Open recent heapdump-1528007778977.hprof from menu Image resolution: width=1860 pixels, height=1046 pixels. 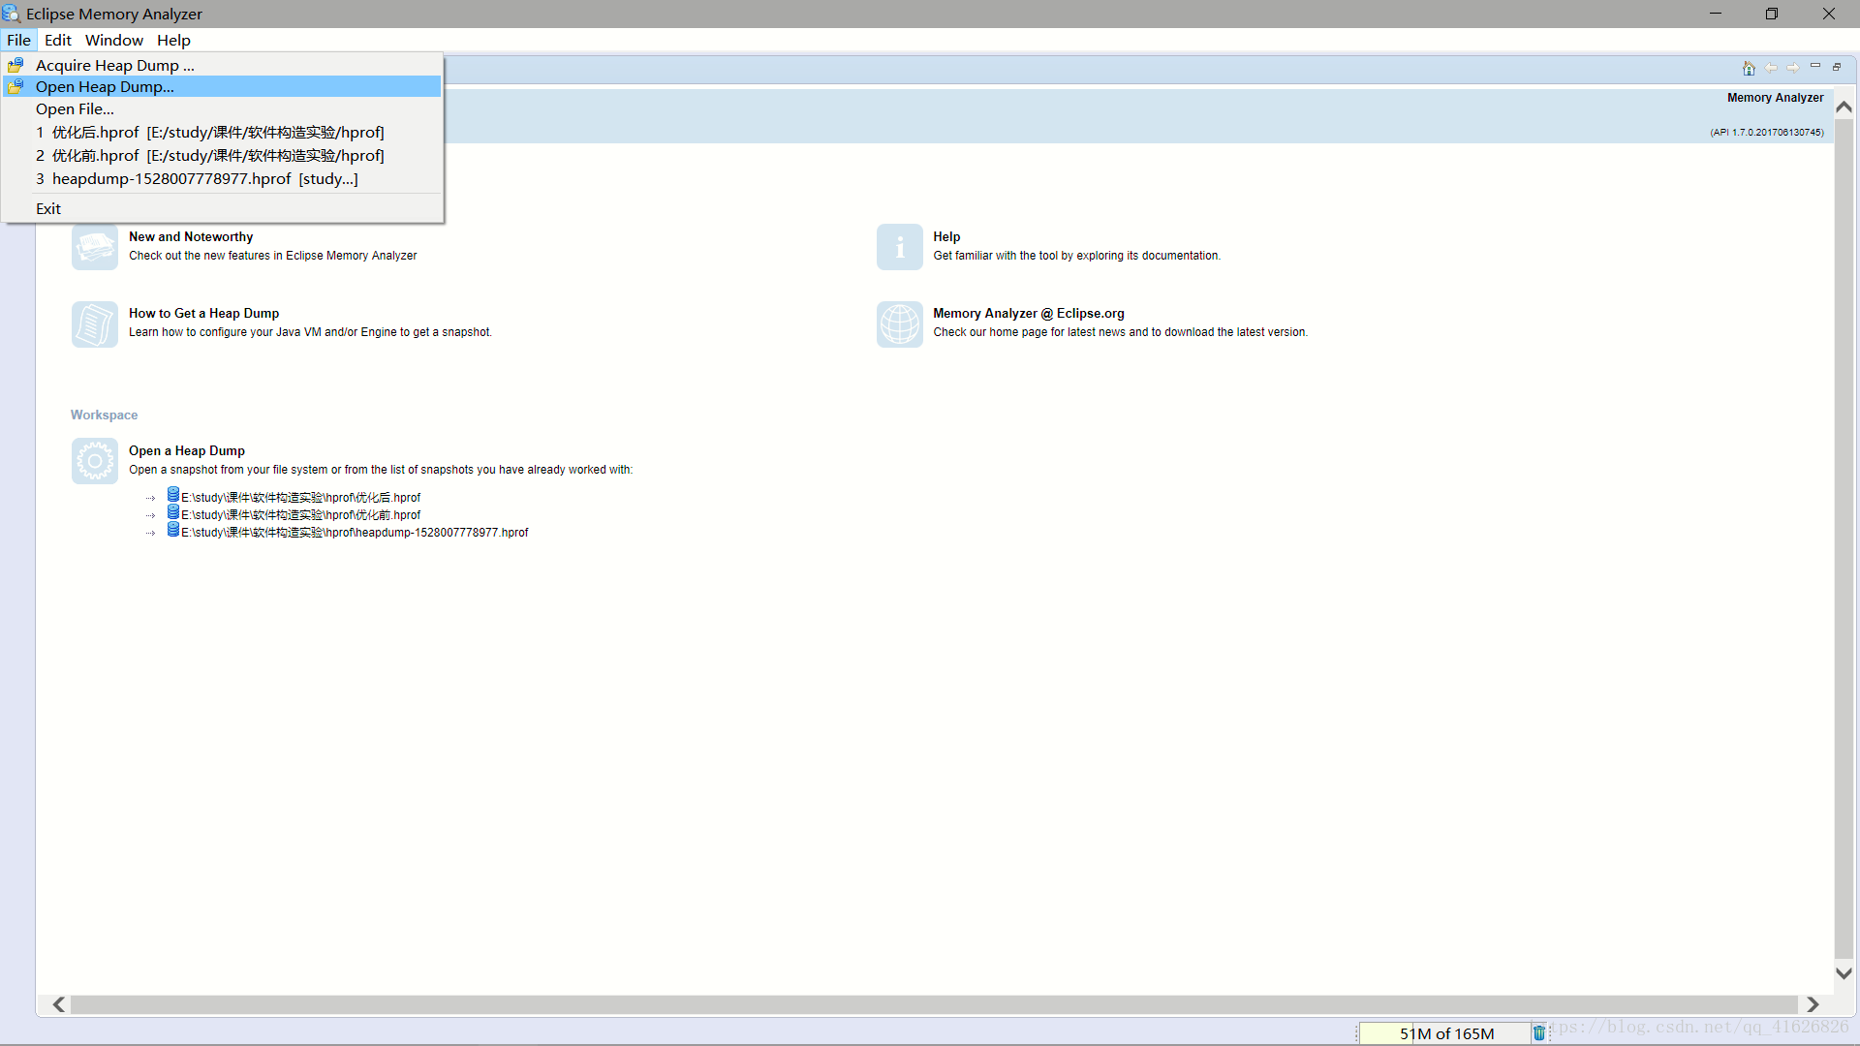(222, 178)
